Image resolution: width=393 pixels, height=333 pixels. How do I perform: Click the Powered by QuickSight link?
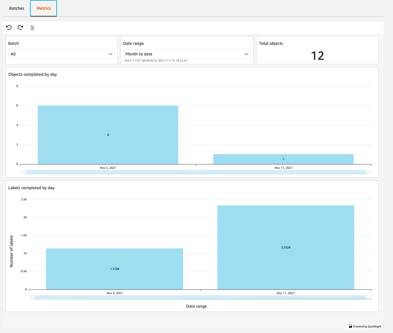point(367,326)
